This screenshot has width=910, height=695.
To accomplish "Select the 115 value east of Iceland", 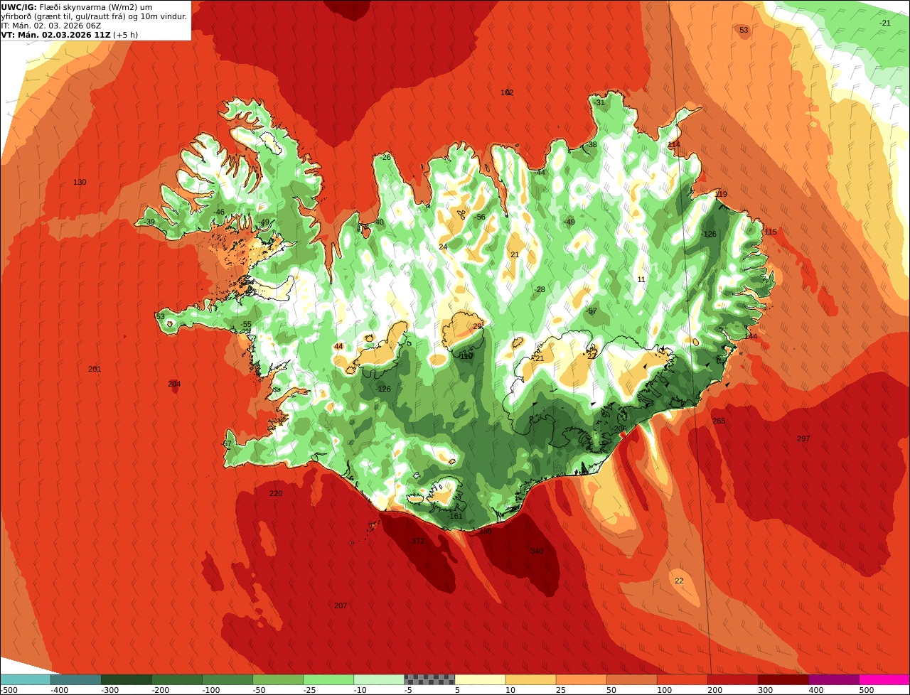I will pos(771,232).
